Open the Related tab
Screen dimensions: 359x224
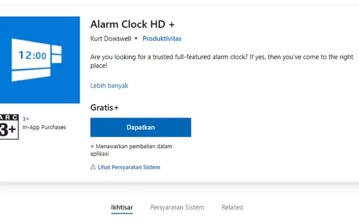point(232,207)
